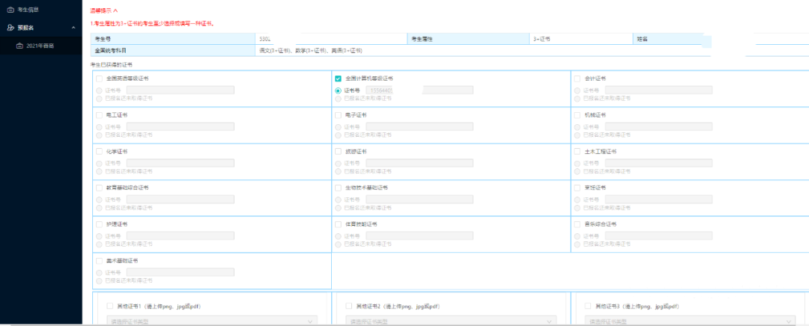
Task: Click the 考生属性 header cell
Action: pyautogui.click(x=468, y=39)
